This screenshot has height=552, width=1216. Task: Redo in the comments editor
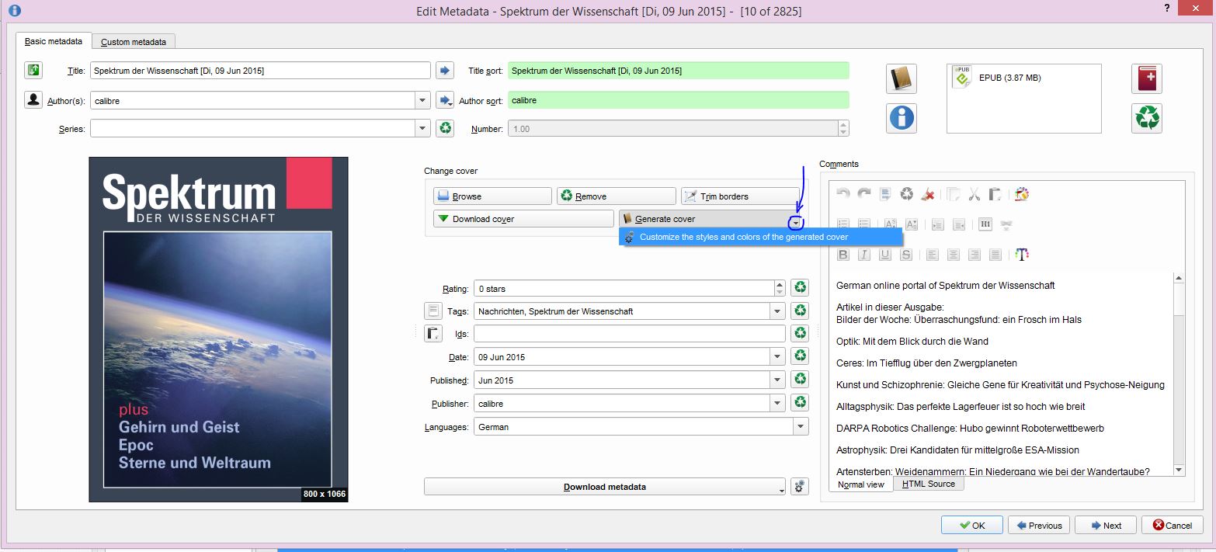864,194
